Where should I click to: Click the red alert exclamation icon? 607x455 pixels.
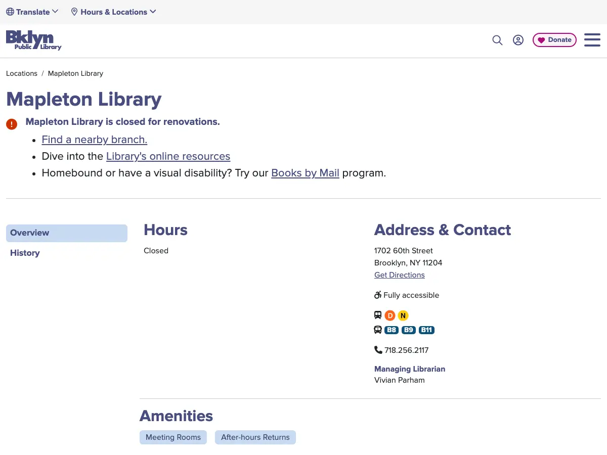tap(12, 124)
